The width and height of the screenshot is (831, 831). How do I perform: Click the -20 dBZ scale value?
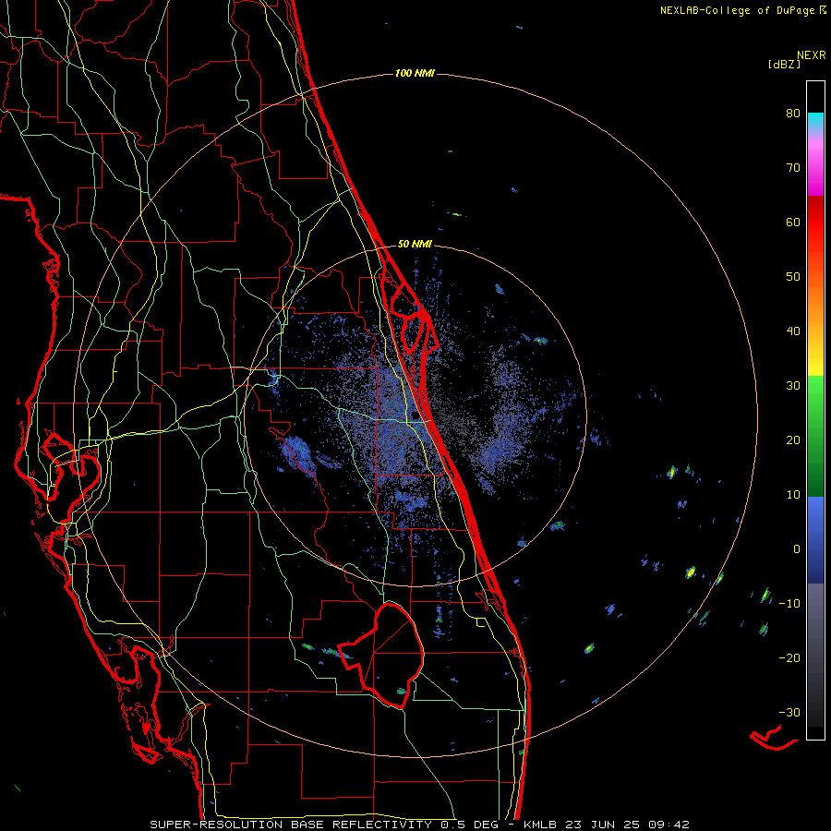[x=789, y=658]
